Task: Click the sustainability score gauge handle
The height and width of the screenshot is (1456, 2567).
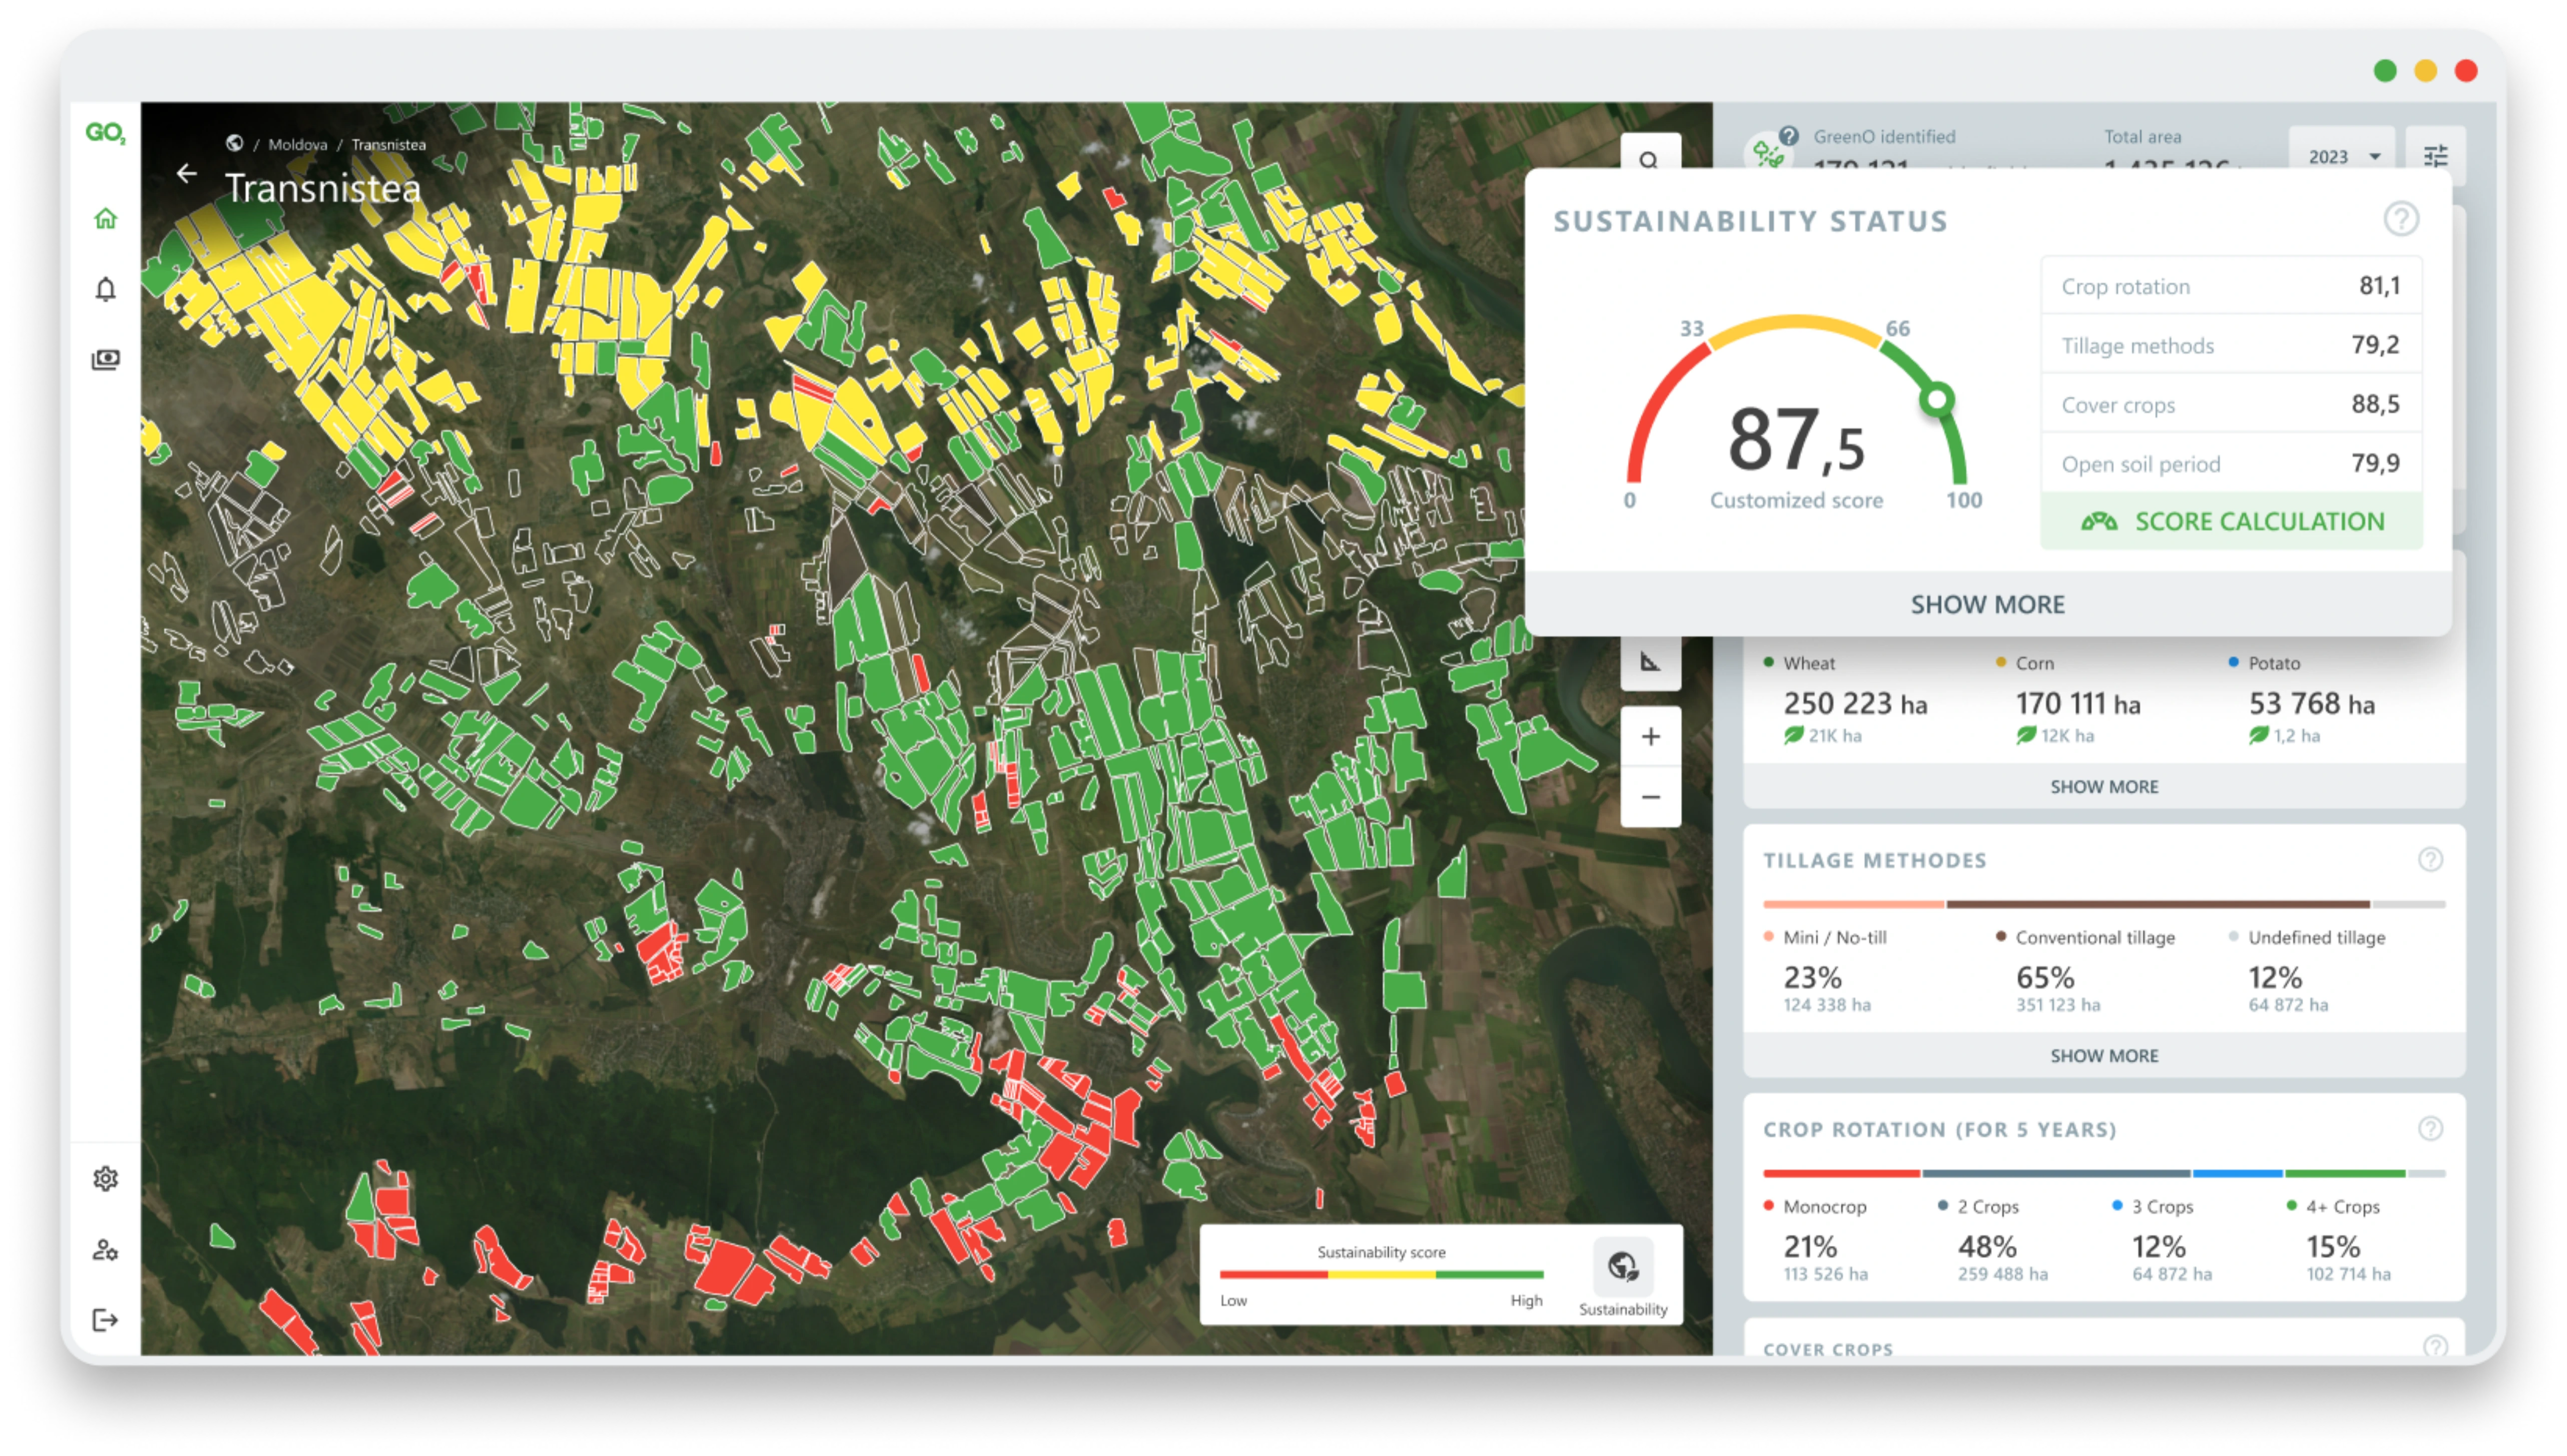Action: (x=1937, y=400)
